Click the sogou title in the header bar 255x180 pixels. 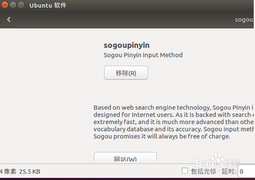[245, 19]
